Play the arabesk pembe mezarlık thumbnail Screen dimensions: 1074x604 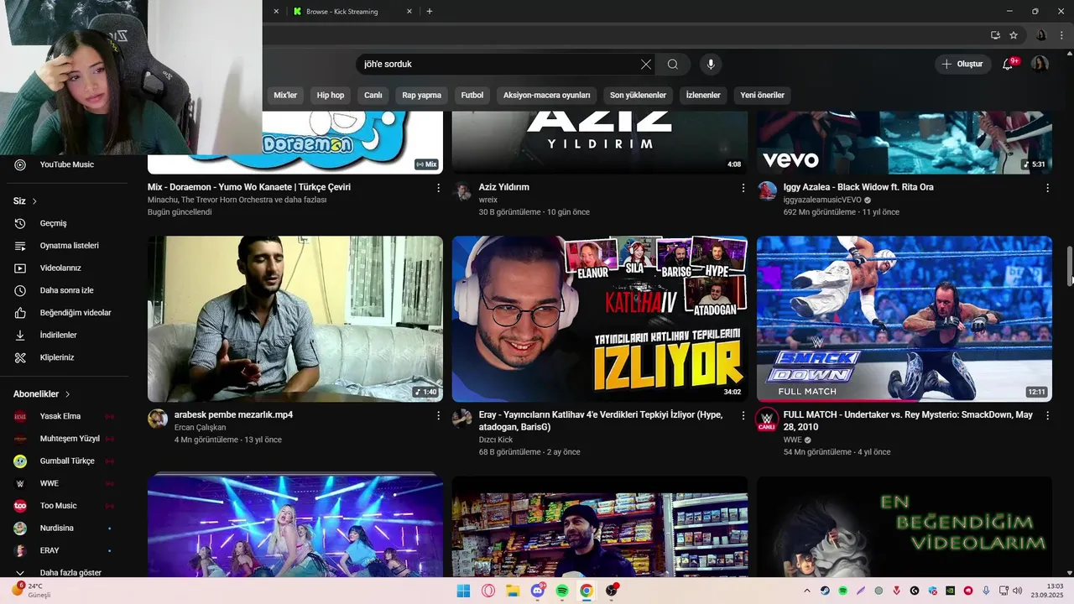click(295, 319)
